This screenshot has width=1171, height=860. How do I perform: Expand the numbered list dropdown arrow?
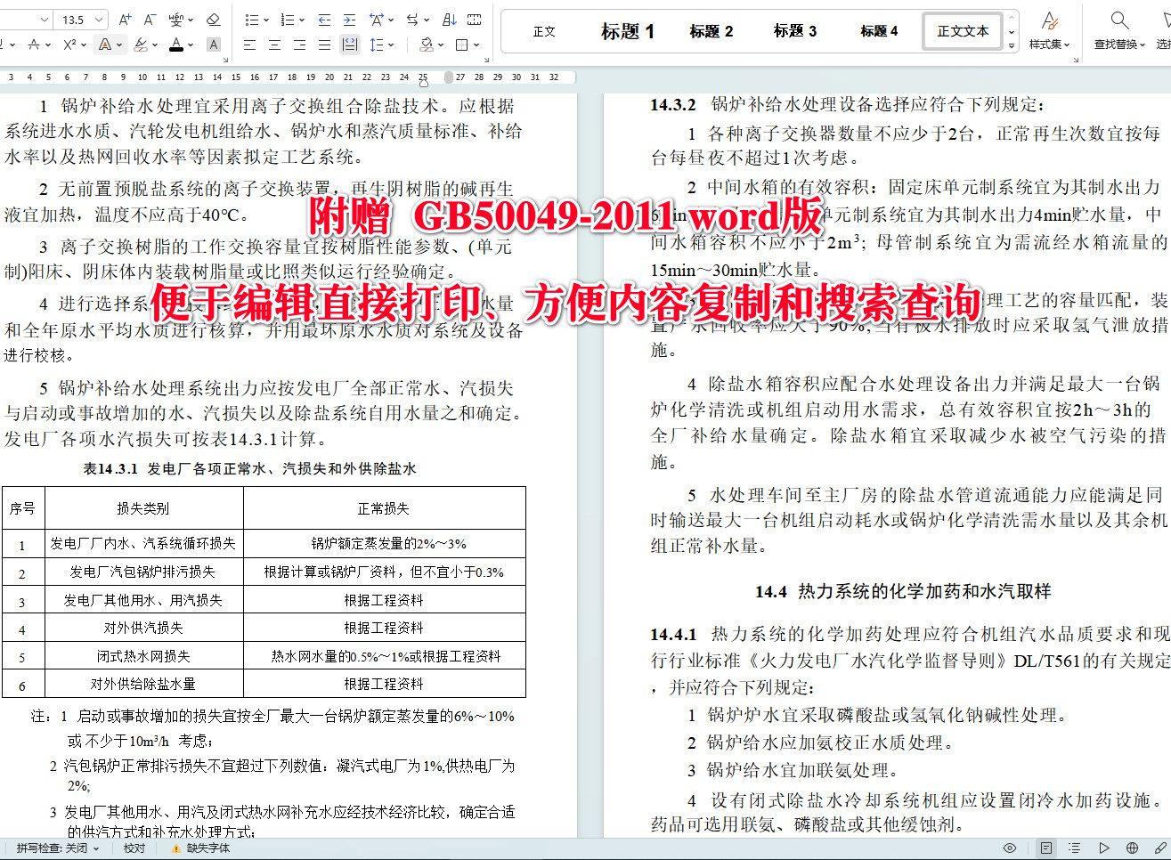[301, 19]
